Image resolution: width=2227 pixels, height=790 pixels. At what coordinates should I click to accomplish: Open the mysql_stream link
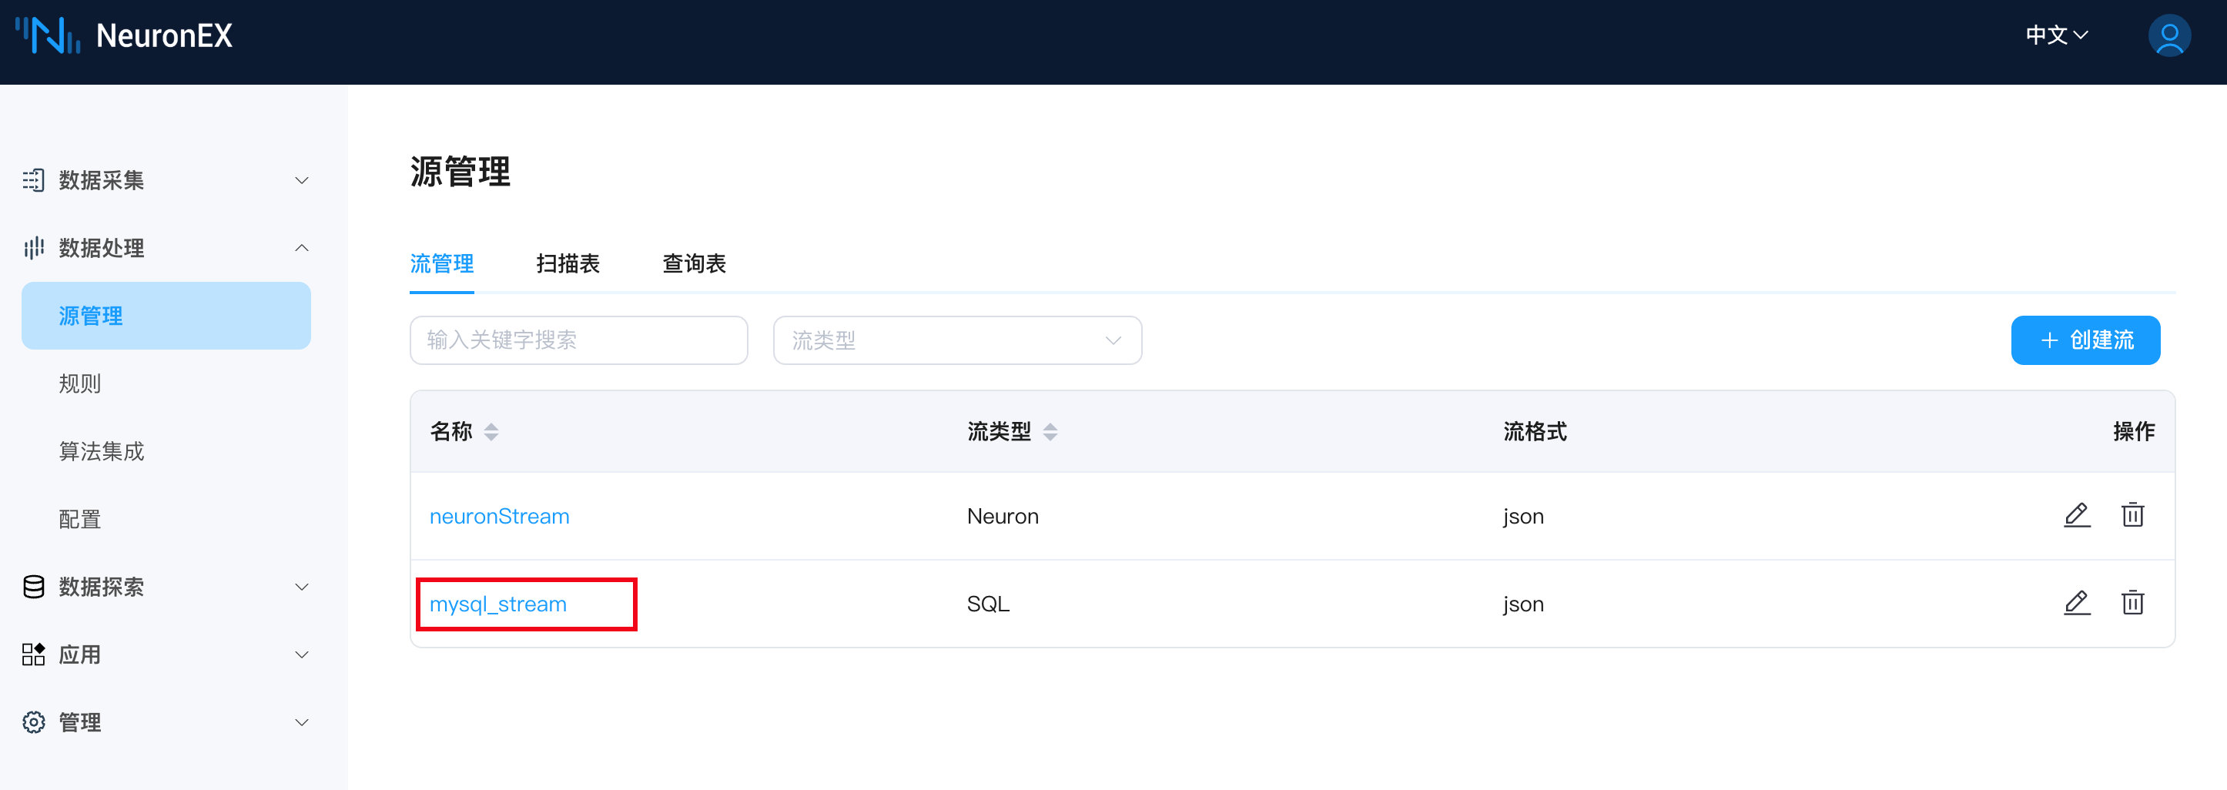click(x=498, y=604)
